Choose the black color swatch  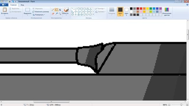click(x=131, y=9)
